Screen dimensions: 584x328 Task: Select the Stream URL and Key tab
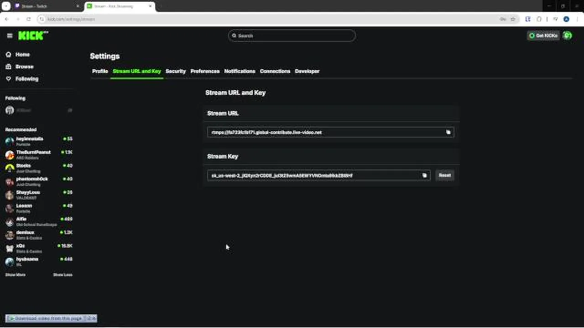(x=136, y=71)
